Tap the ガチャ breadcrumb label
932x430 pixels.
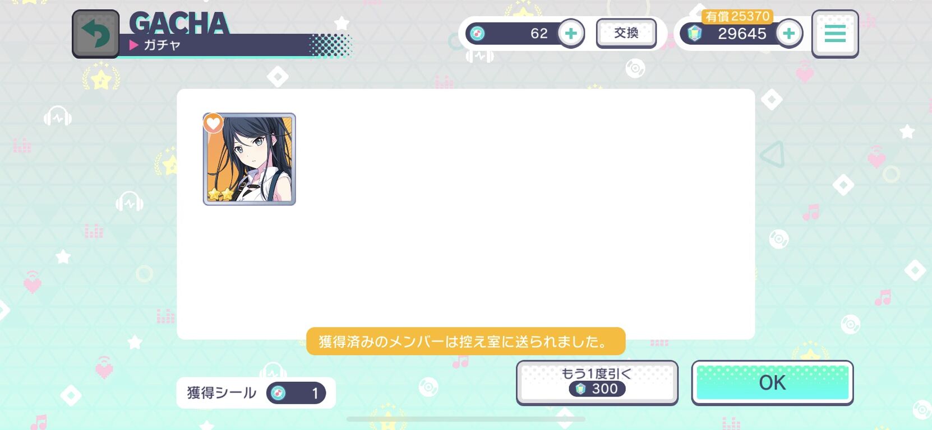tap(162, 45)
